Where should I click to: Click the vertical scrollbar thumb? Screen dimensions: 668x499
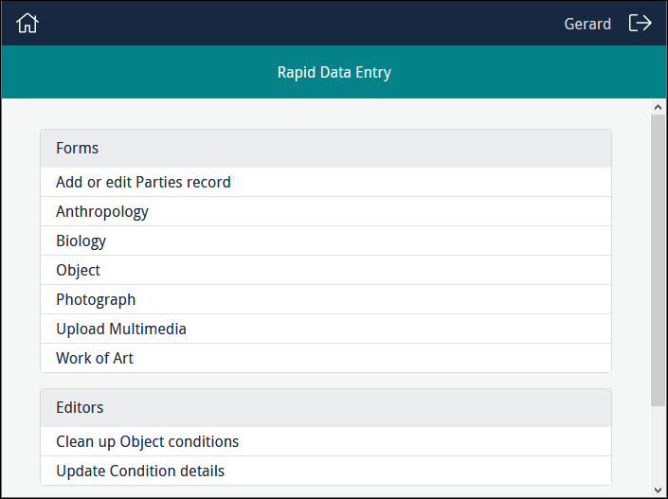(659, 260)
